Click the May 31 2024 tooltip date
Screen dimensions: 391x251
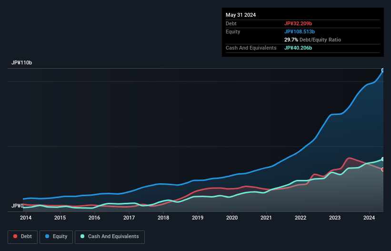pyautogui.click(x=241, y=15)
